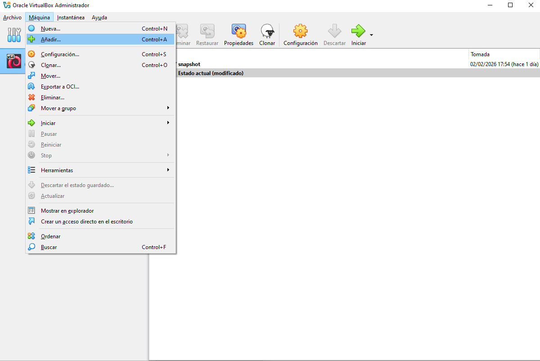
Task: Select Clonar... in the Máquina menu
Action: [100, 65]
